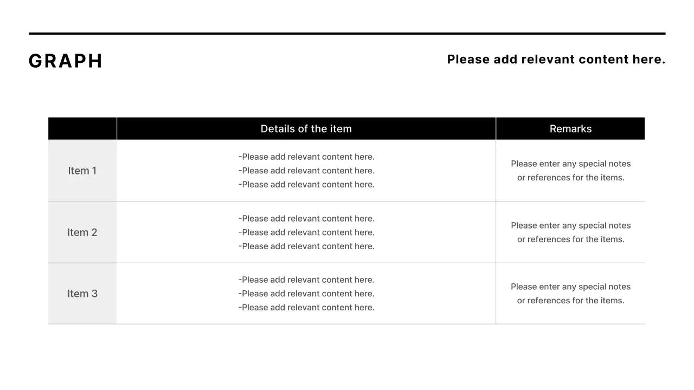Viewport: 694px width, 390px height.
Task: Select the Item 1 row label
Action: (82, 171)
